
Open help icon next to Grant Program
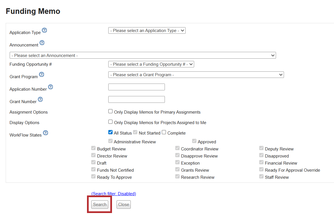point(41,74)
